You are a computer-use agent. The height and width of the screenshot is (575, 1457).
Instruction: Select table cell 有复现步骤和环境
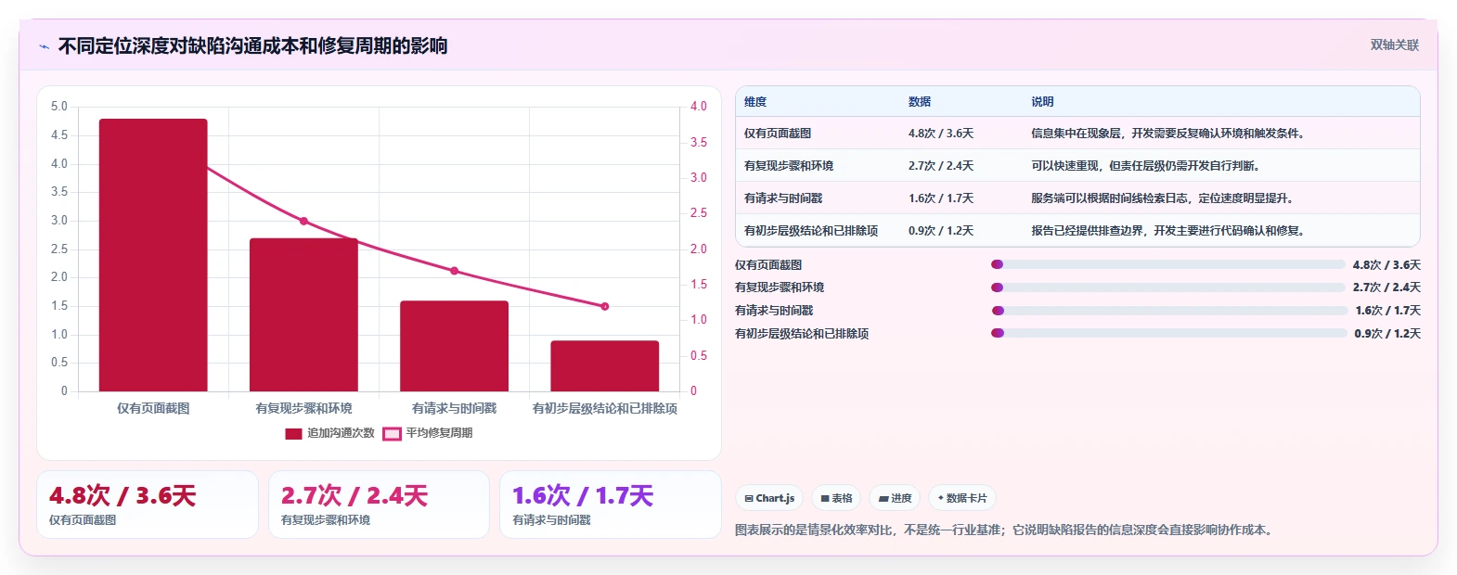click(x=789, y=166)
